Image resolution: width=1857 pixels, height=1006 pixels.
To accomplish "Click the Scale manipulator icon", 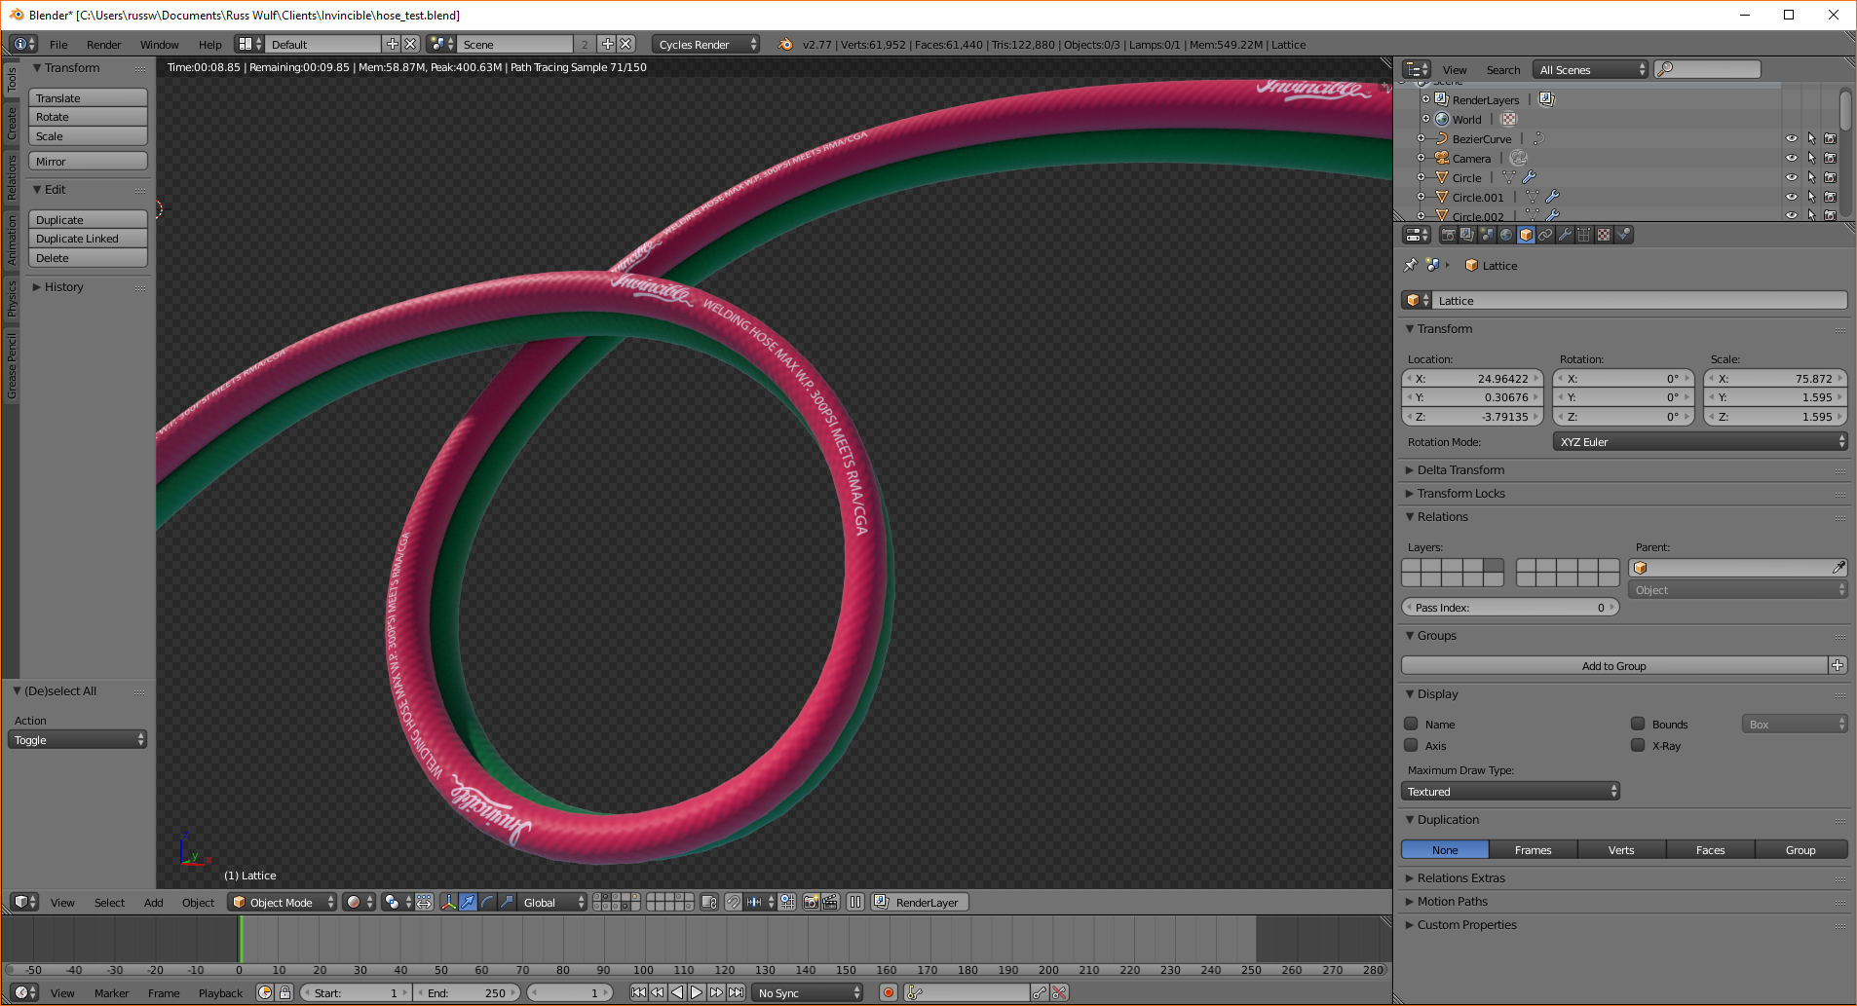I will point(507,903).
